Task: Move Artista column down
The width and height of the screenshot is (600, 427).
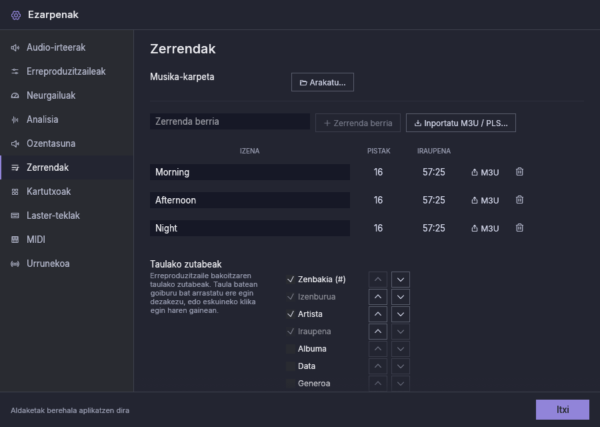Action: tap(401, 314)
